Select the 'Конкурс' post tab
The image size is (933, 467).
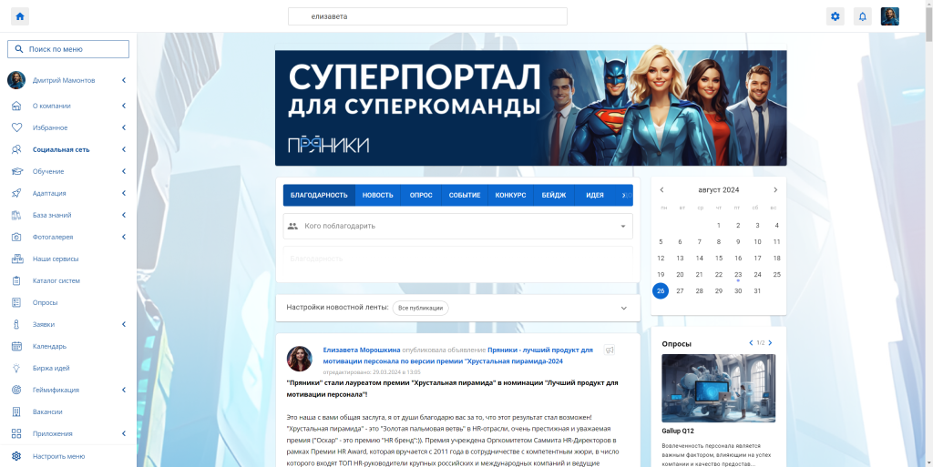510,195
